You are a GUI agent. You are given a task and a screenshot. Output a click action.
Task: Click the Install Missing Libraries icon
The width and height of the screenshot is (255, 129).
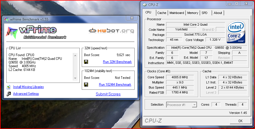[9, 87]
